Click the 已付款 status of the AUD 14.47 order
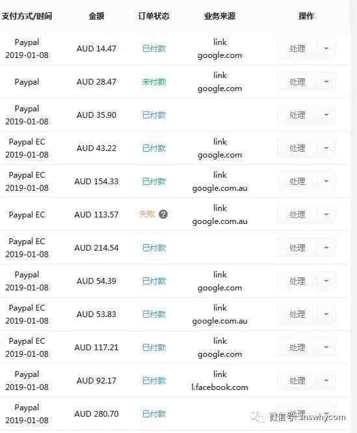Screen dimensions: 357x433 coord(154,49)
